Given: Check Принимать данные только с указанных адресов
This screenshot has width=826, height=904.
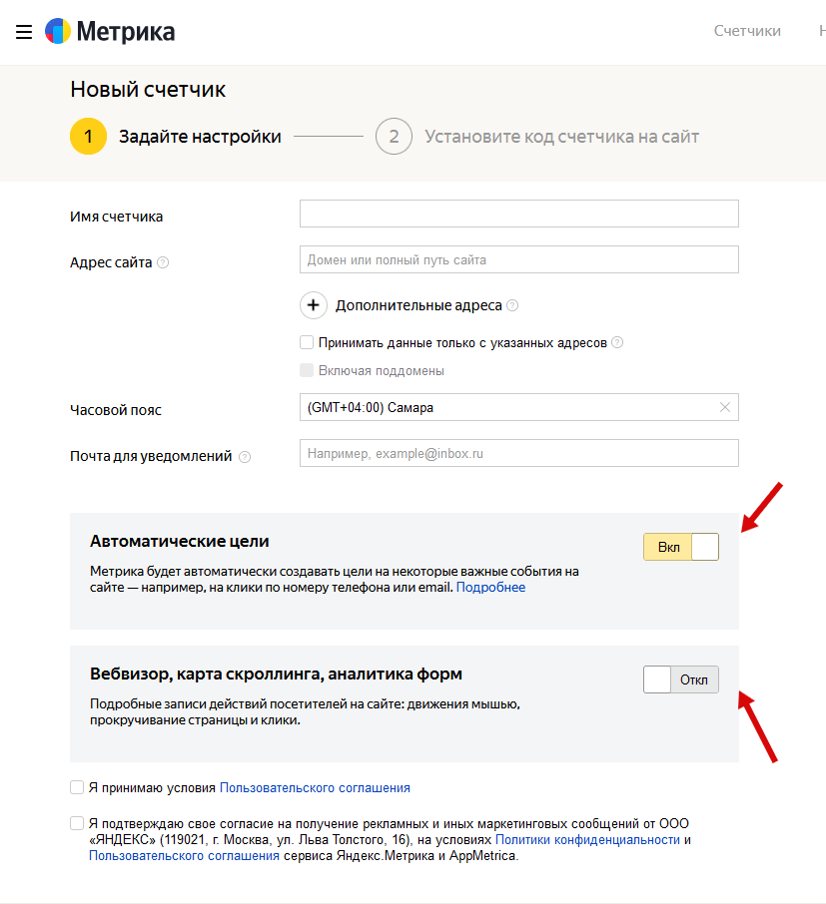Looking at the screenshot, I should [307, 342].
